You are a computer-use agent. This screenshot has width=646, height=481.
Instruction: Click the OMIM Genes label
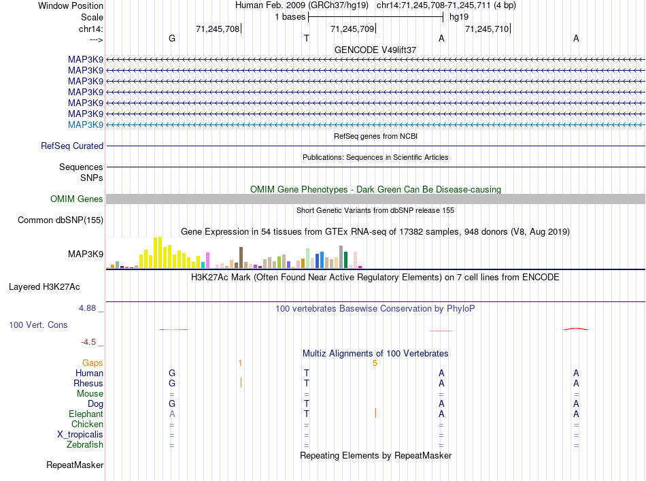point(77,199)
